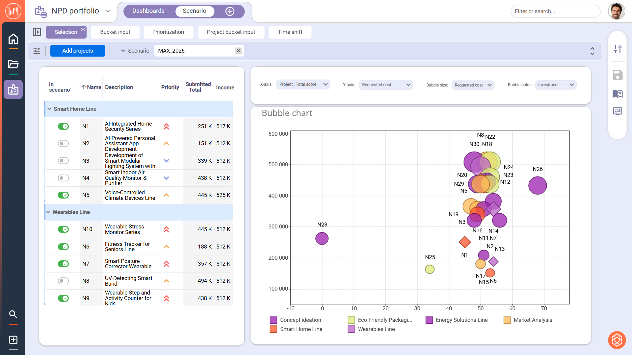Sort by Submitted Total column header
This screenshot has height=355, width=632.
[x=198, y=87]
